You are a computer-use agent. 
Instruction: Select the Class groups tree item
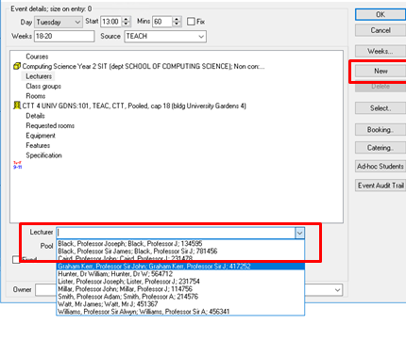[x=43, y=86]
